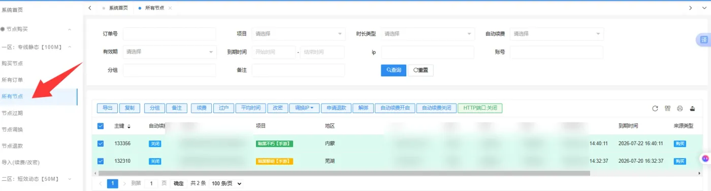
Task: Open 节点过期 in the sidebar
Action: (x=12, y=113)
